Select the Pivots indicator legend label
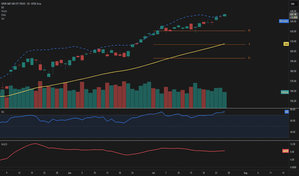299x176 pixels. coord(4,11)
